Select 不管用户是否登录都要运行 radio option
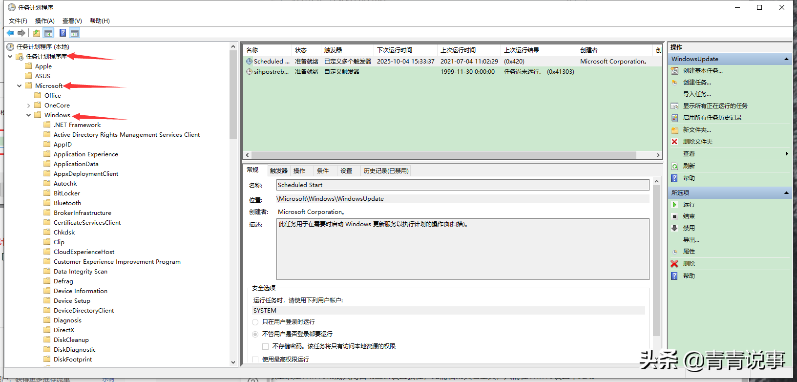 point(255,334)
